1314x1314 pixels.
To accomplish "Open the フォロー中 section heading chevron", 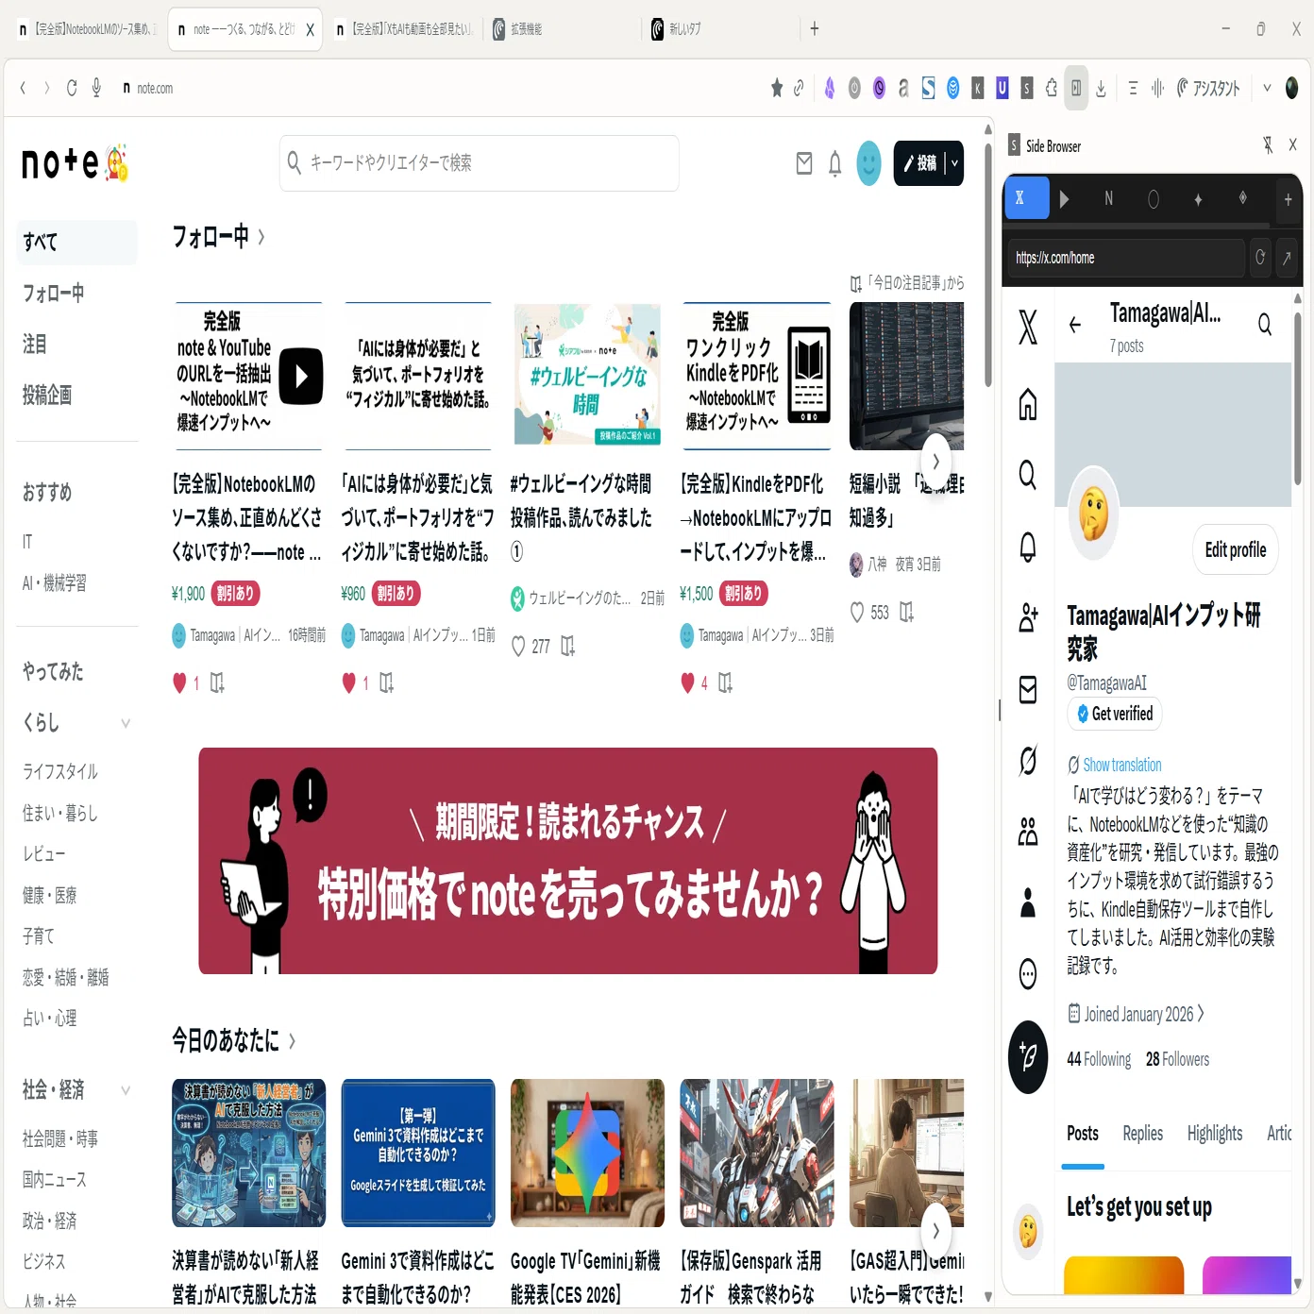I will tap(261, 237).
